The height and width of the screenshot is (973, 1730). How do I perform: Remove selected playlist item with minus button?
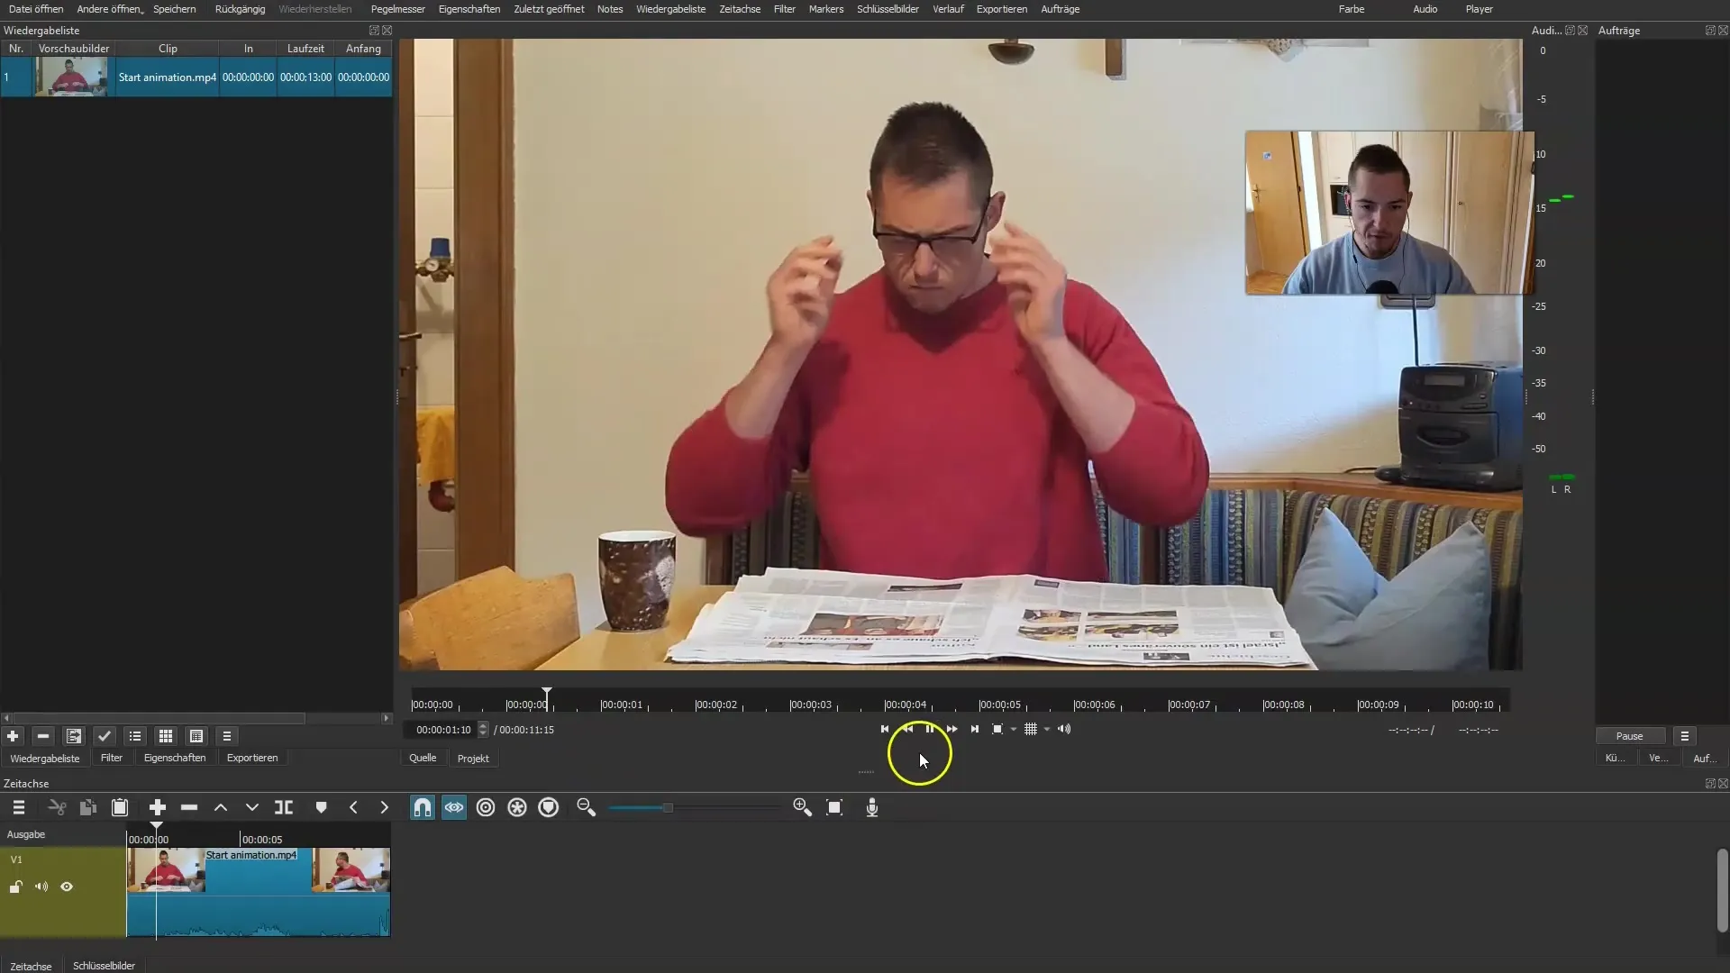[43, 736]
